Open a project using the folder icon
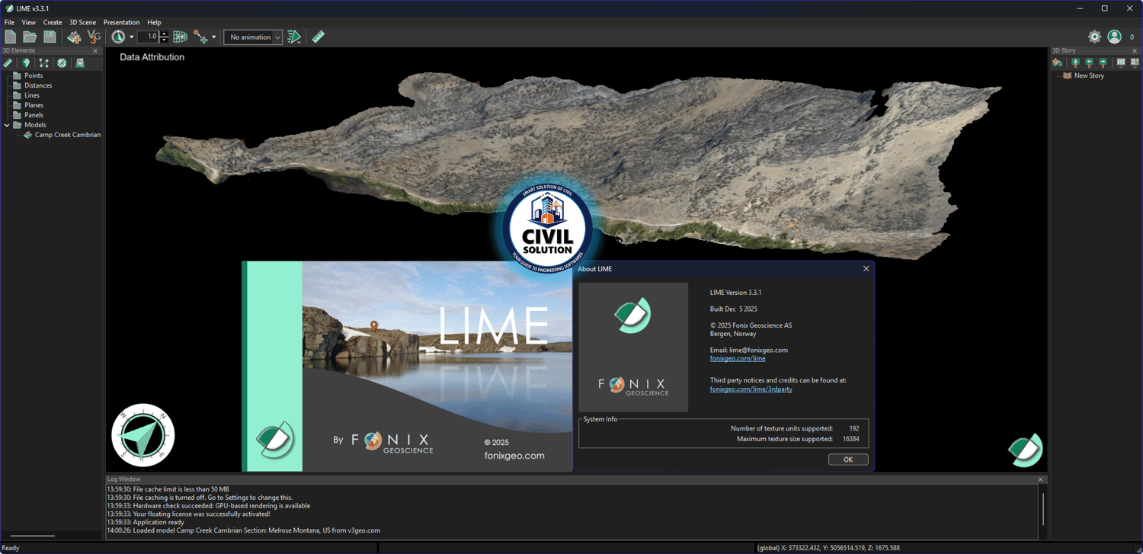 [x=30, y=37]
